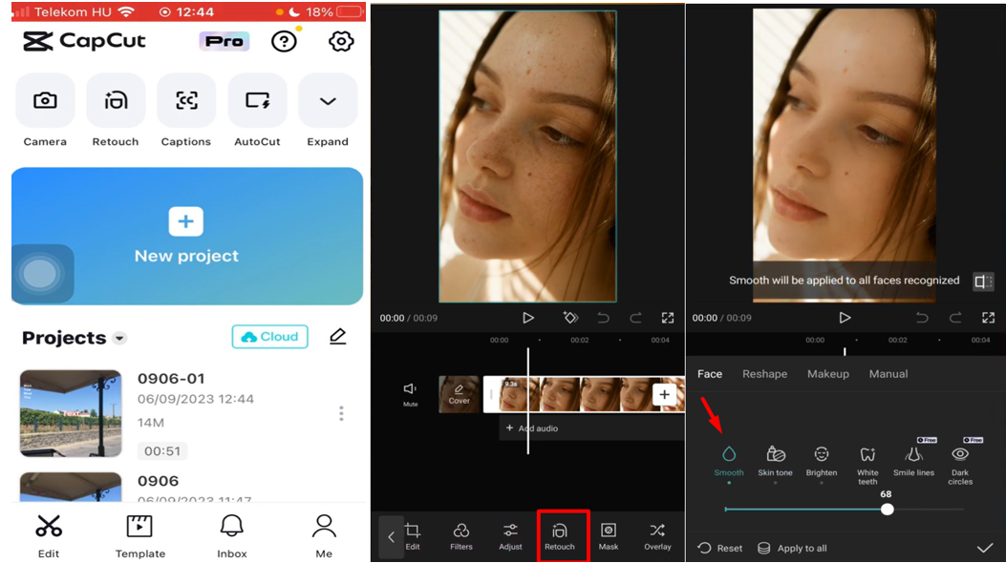
Task: Open the Filters tool
Action: 461,536
